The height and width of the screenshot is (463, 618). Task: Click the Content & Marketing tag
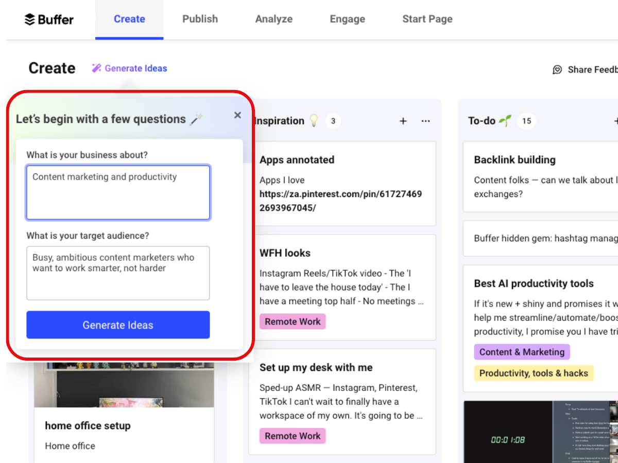[522, 352]
